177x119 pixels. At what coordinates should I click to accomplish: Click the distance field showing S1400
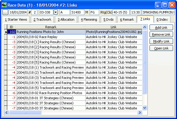click(x=77, y=12)
